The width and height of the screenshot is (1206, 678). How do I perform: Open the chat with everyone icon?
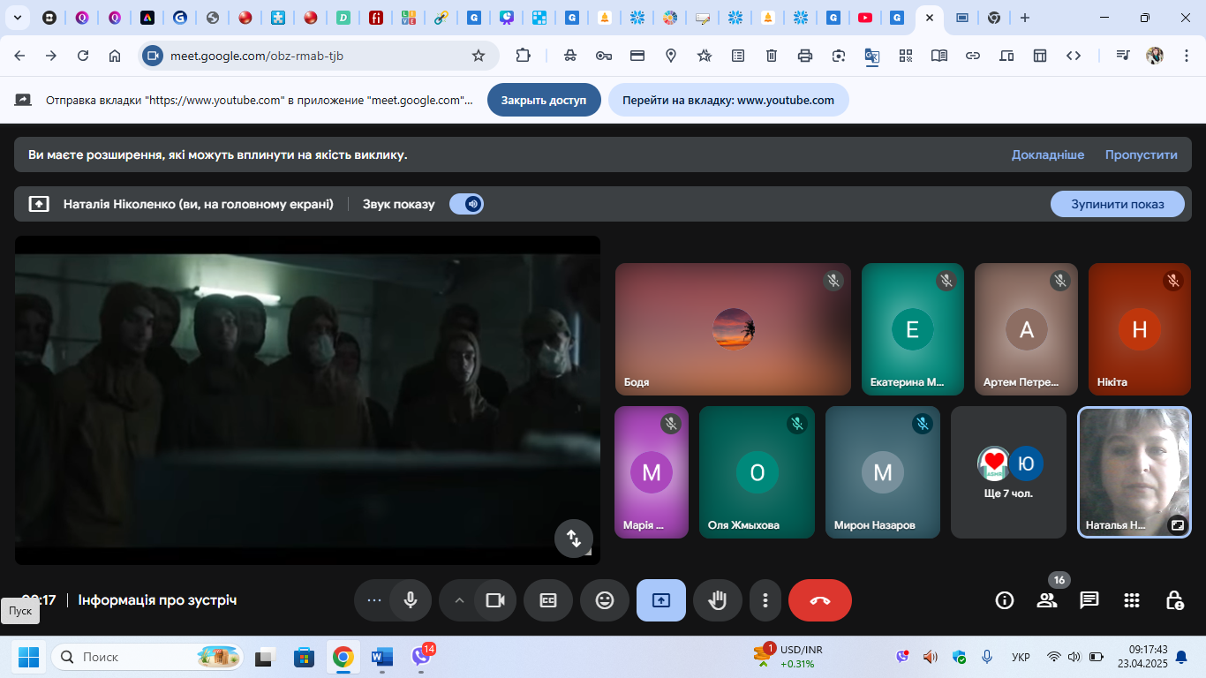tap(1089, 600)
